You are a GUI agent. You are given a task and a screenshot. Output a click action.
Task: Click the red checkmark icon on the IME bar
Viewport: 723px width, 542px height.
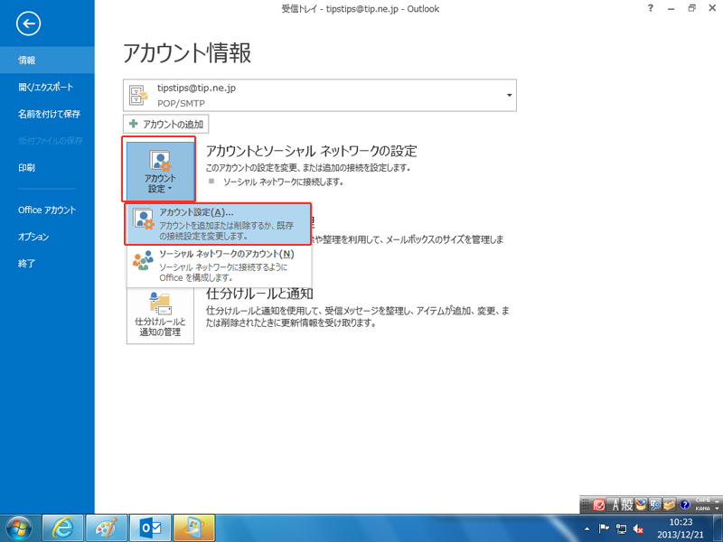coord(598,506)
